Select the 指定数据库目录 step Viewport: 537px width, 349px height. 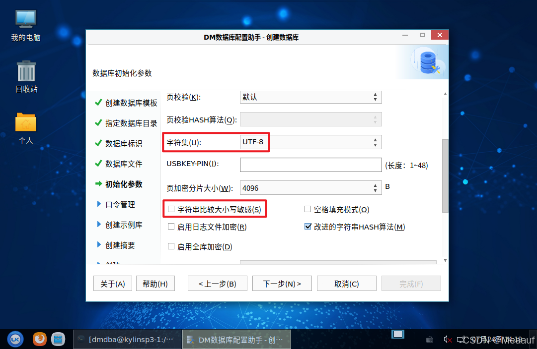point(131,123)
